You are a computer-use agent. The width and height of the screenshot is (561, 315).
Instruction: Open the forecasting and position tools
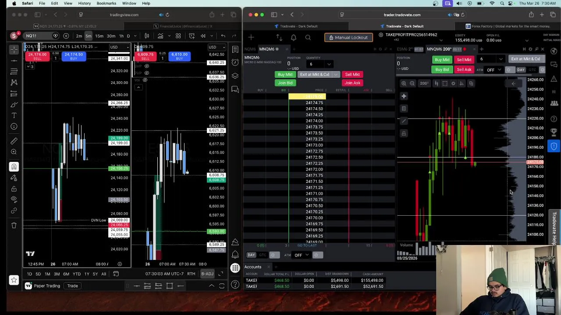pos(14,93)
